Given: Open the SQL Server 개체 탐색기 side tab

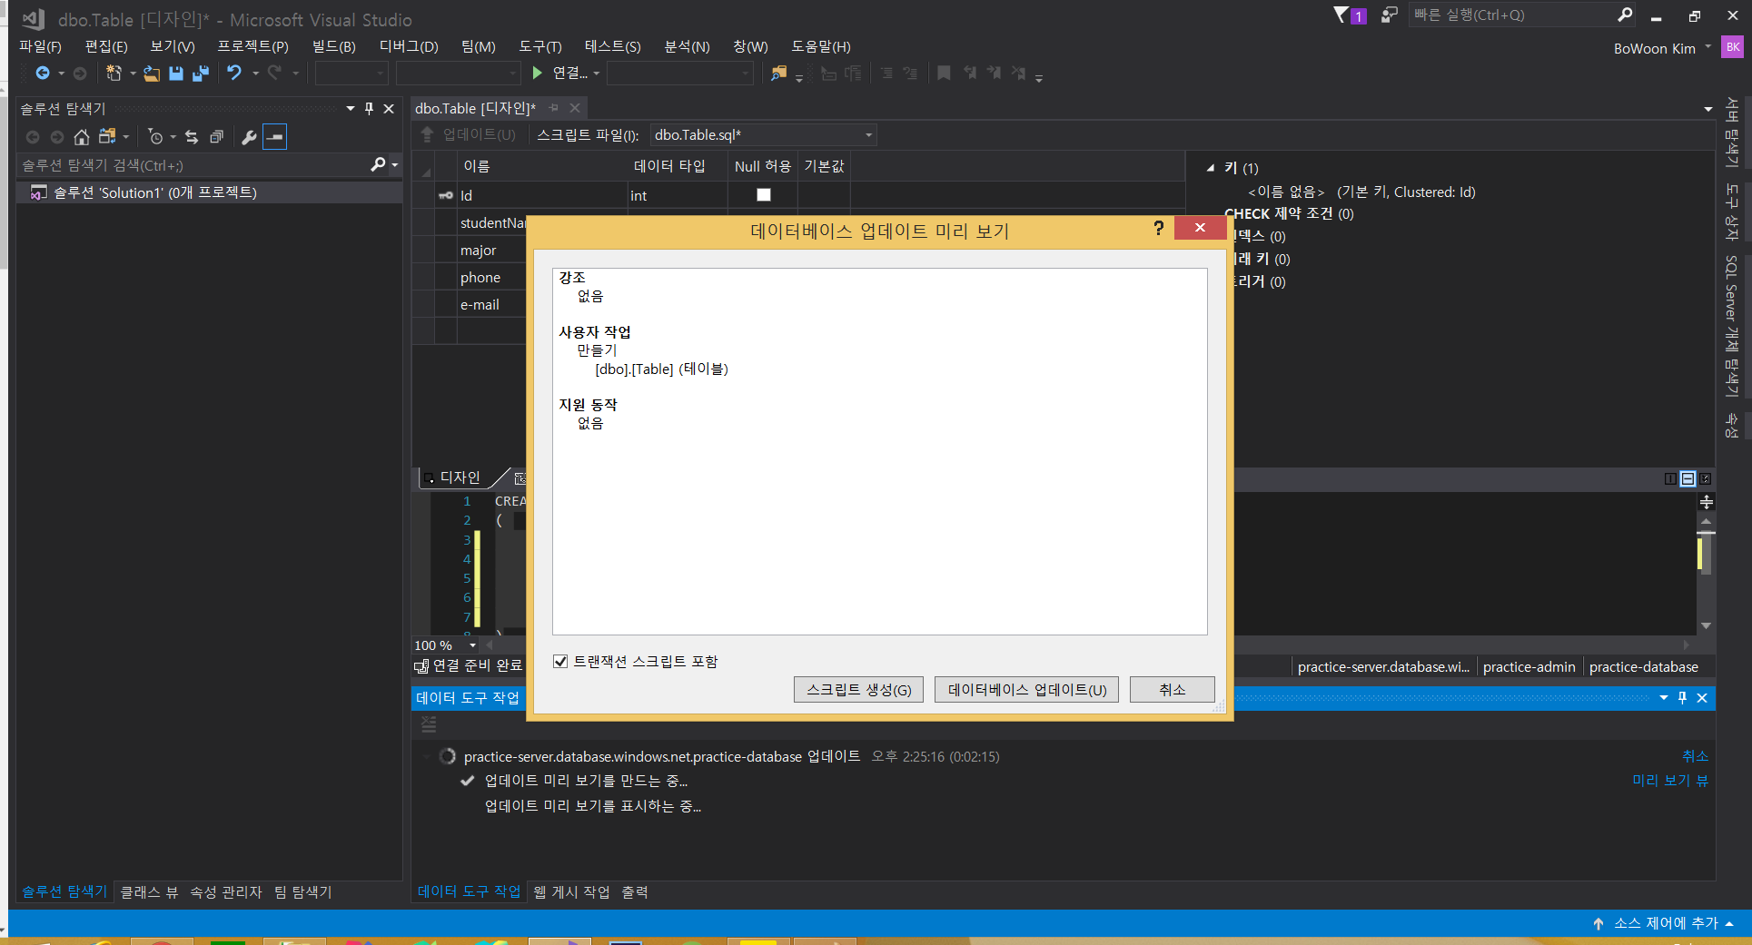Looking at the screenshot, I should click(1732, 326).
